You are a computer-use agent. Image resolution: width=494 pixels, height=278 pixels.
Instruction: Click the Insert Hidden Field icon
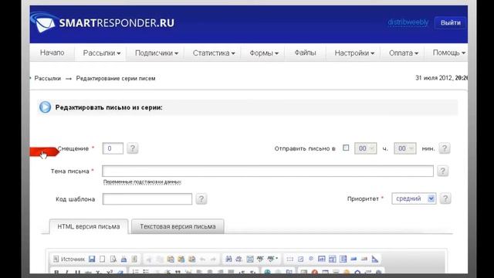coord(375,259)
